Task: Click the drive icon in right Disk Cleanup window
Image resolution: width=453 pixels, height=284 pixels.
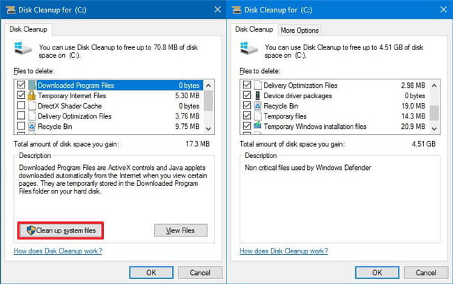Action: pos(249,48)
